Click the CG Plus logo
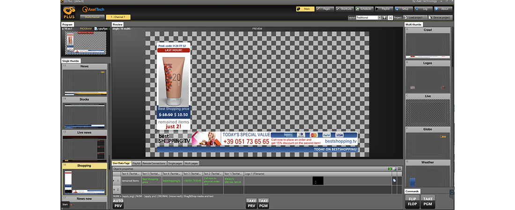Screen dimensions: 515x210 coord(69,13)
